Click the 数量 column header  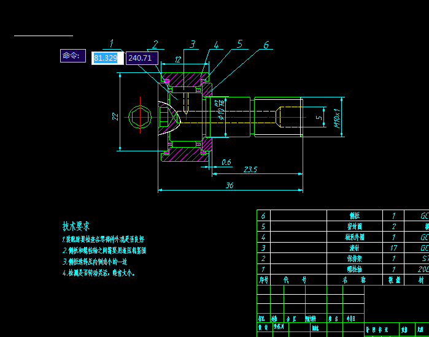(393, 280)
